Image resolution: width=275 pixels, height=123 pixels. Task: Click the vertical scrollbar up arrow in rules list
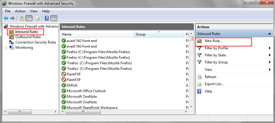point(191,34)
